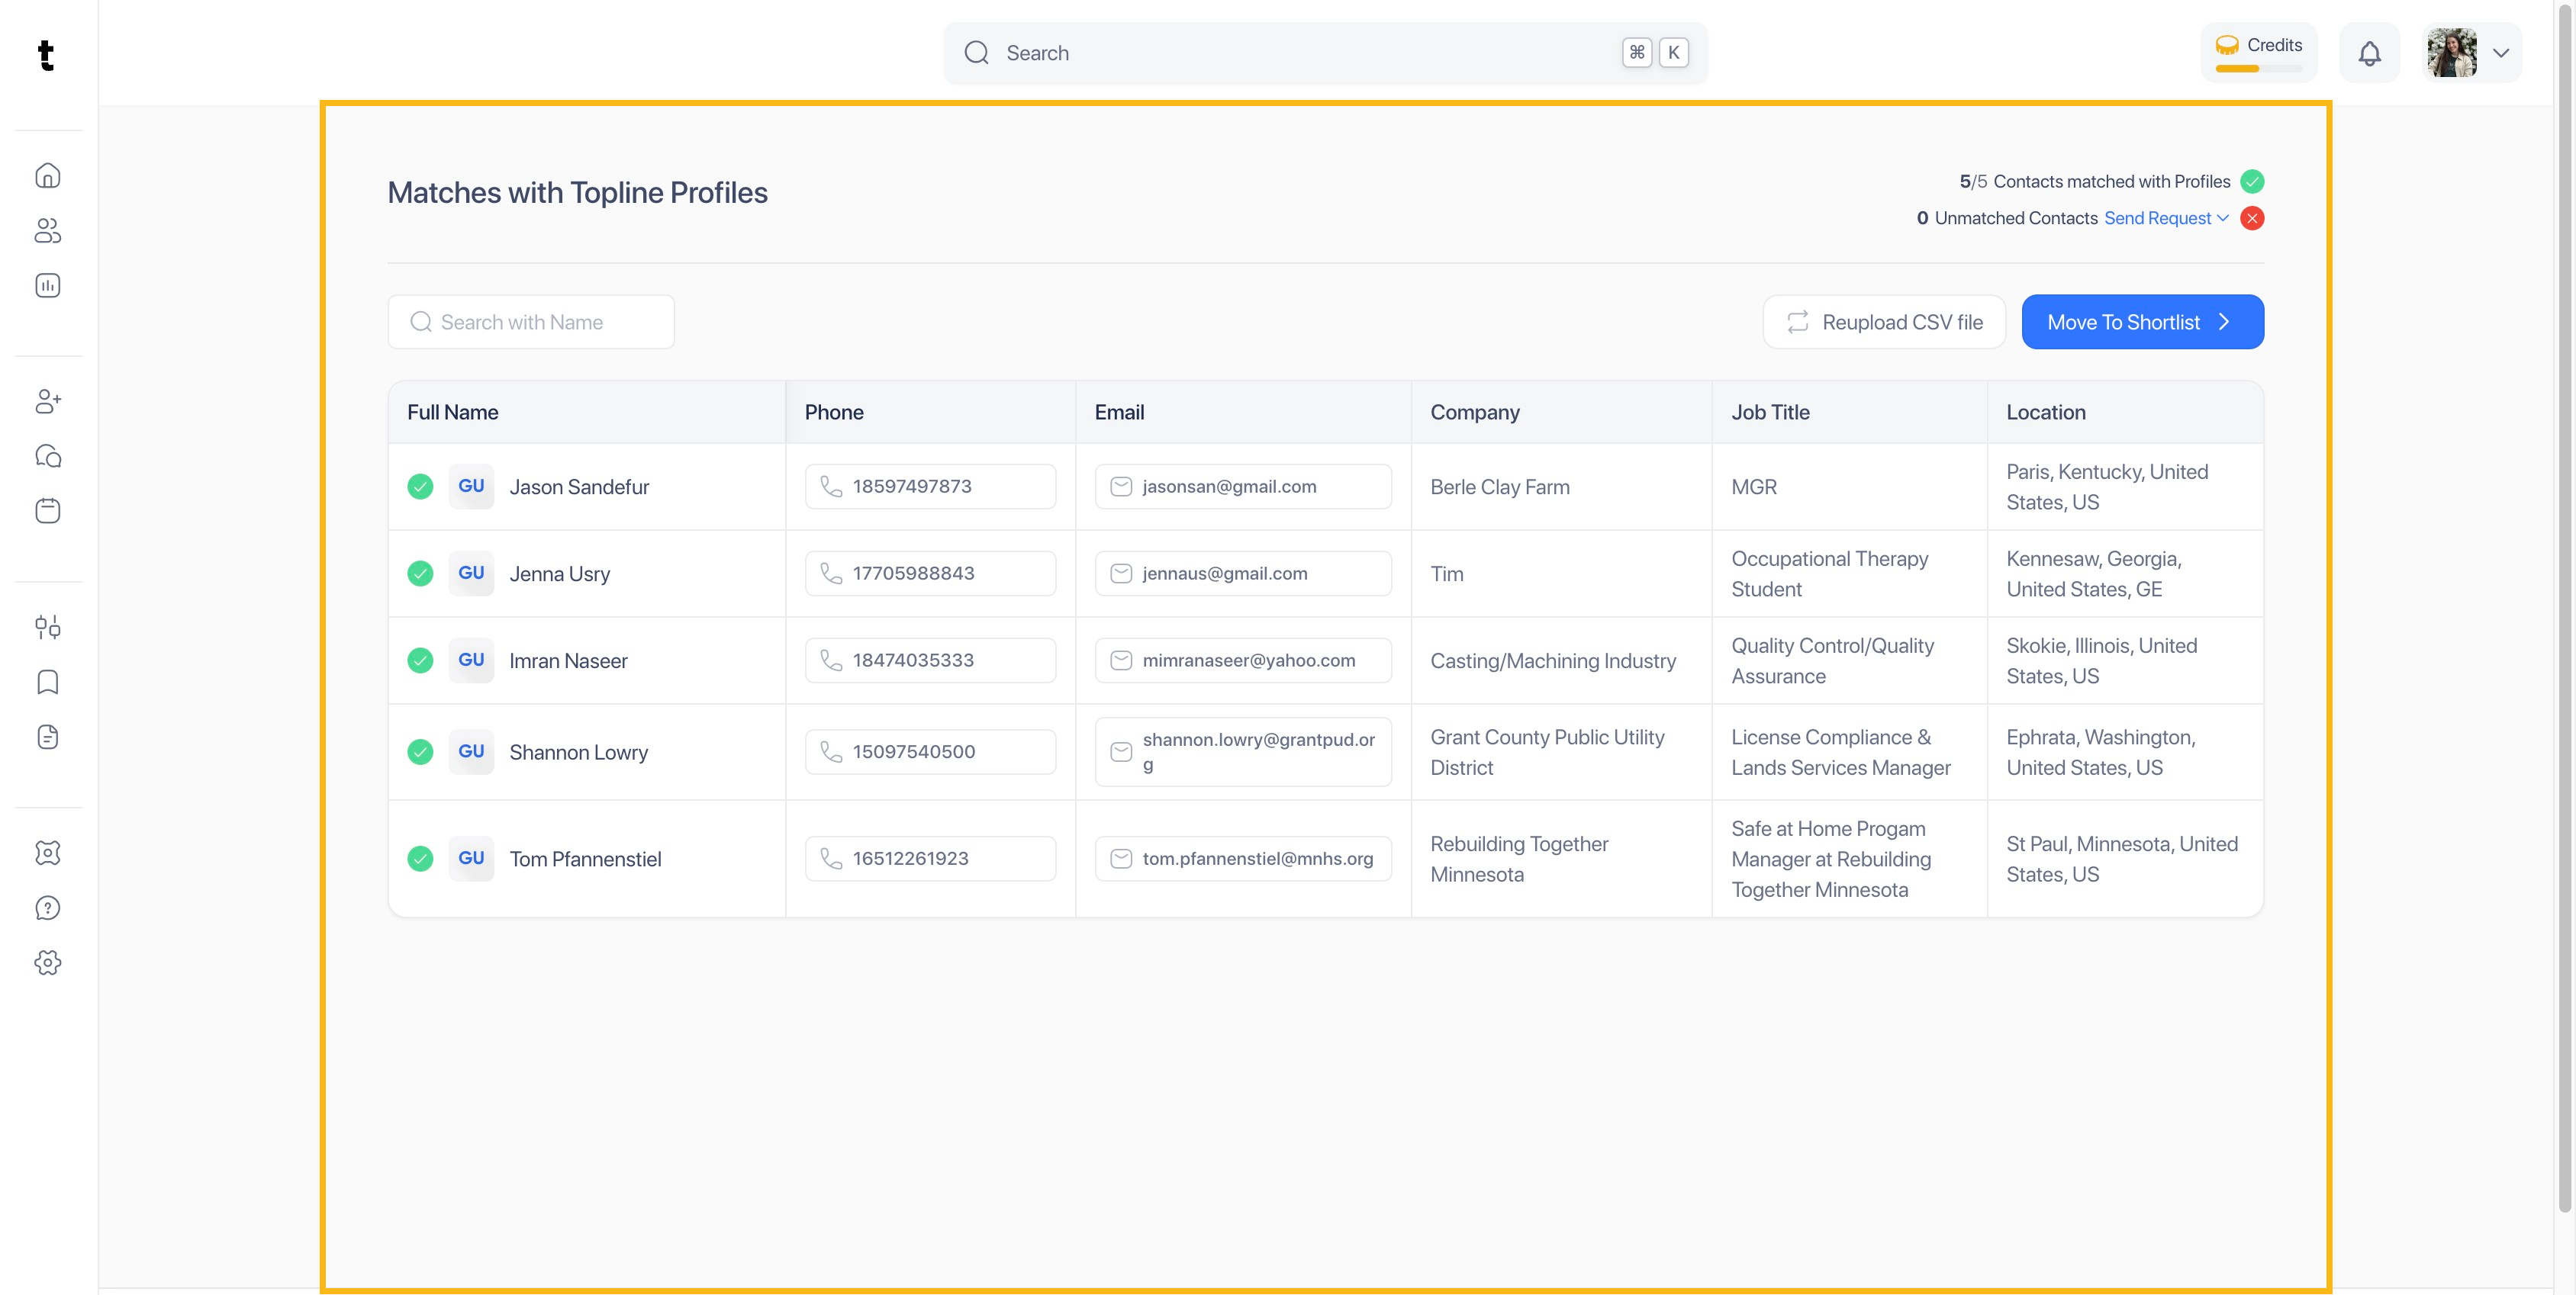Expand the Send Request dropdown
This screenshot has width=2576, height=1295.
(2166, 218)
